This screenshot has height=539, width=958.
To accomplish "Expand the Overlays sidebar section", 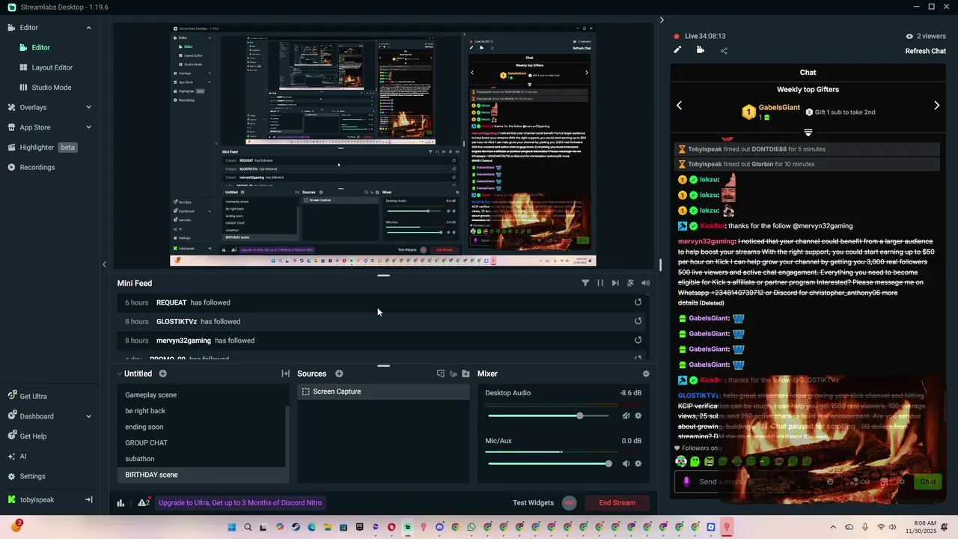I will pos(88,107).
